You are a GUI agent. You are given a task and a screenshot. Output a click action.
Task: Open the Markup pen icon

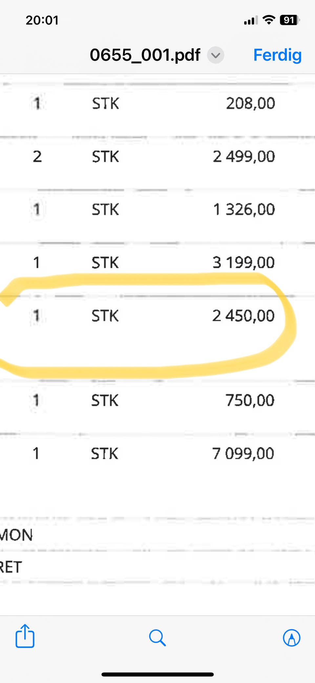point(292,638)
